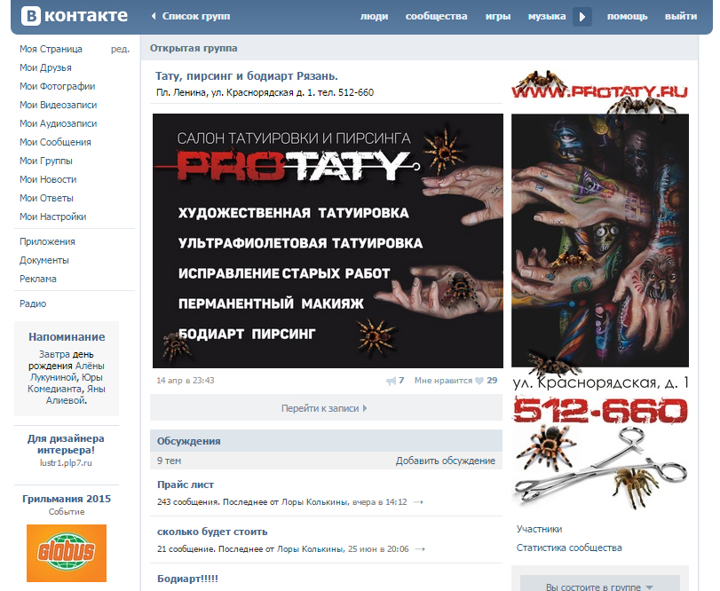The width and height of the screenshot is (720, 591).
Task: Click the repost megaphone icon
Action: 391,381
